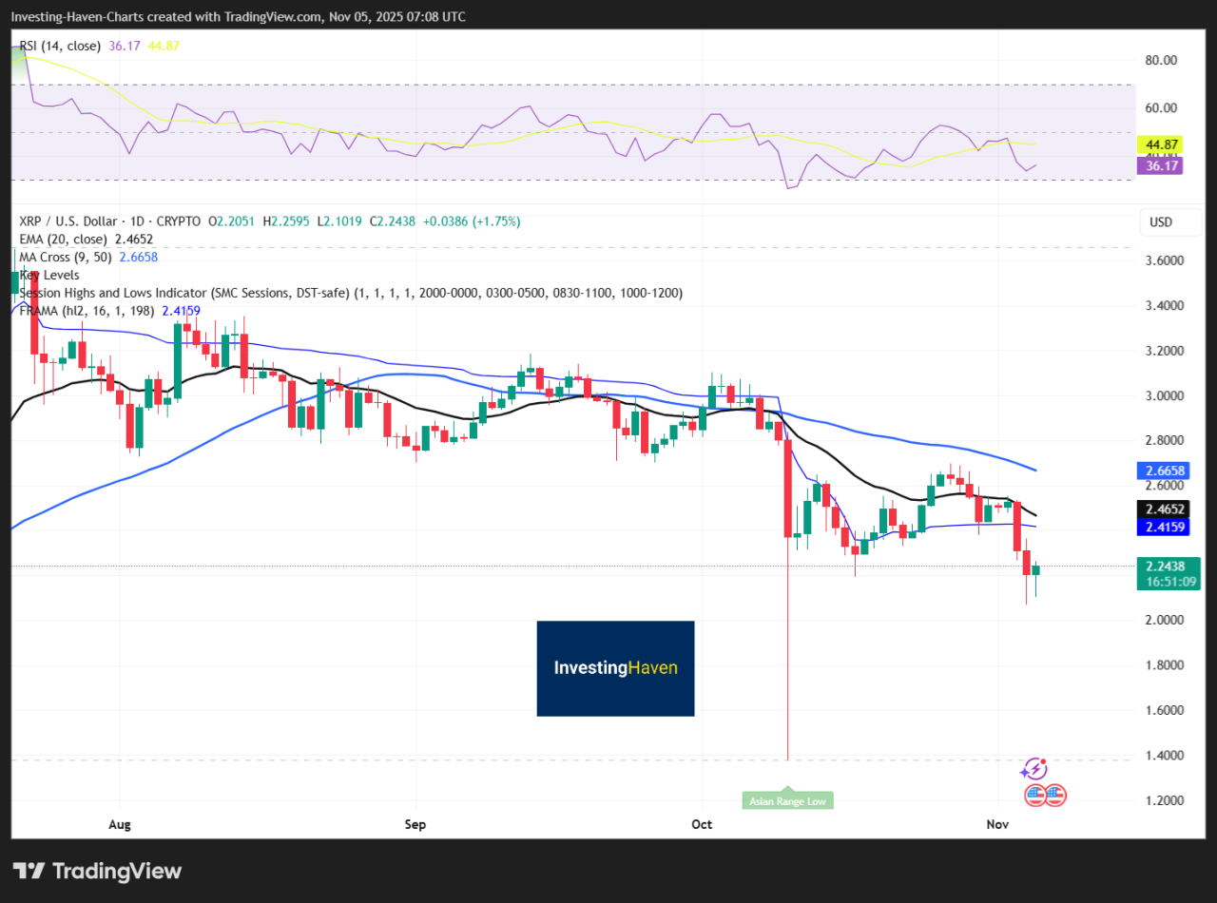Screen dimensions: 1217x903
Task: Click the blue 2.4159 FRAMA price tag
Action: pyautogui.click(x=1163, y=527)
